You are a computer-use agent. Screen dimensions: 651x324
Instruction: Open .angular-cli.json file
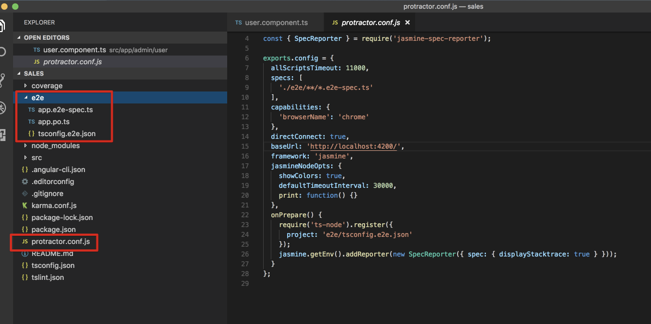(120, 170)
